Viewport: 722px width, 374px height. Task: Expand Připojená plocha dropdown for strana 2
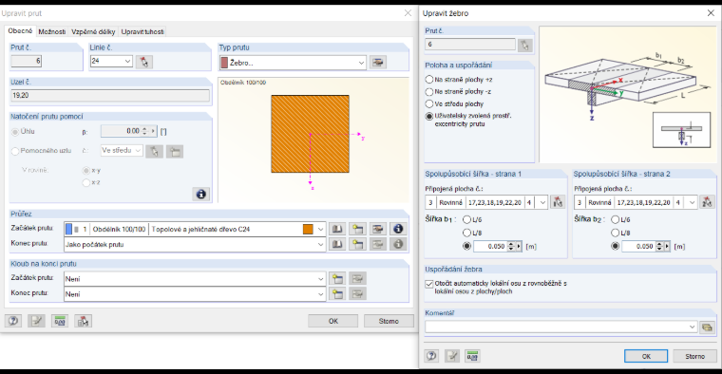click(x=692, y=202)
